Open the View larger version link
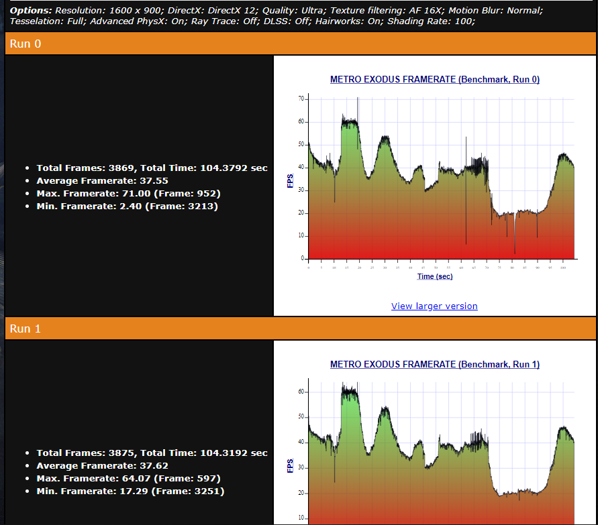The height and width of the screenshot is (525, 598). pyautogui.click(x=434, y=306)
